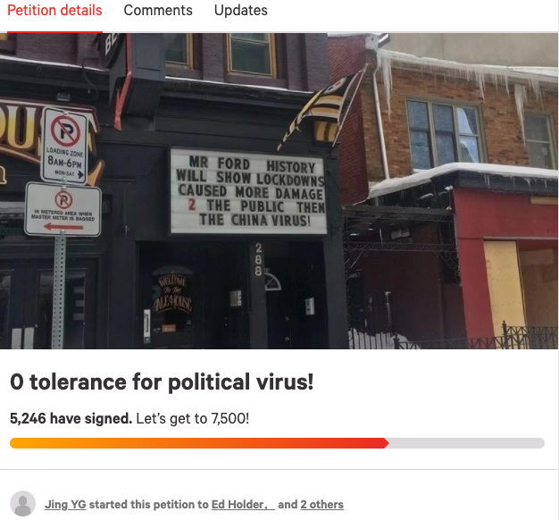Click the 288 address number in photo
Screen dimensions: 559x520
tap(258, 259)
